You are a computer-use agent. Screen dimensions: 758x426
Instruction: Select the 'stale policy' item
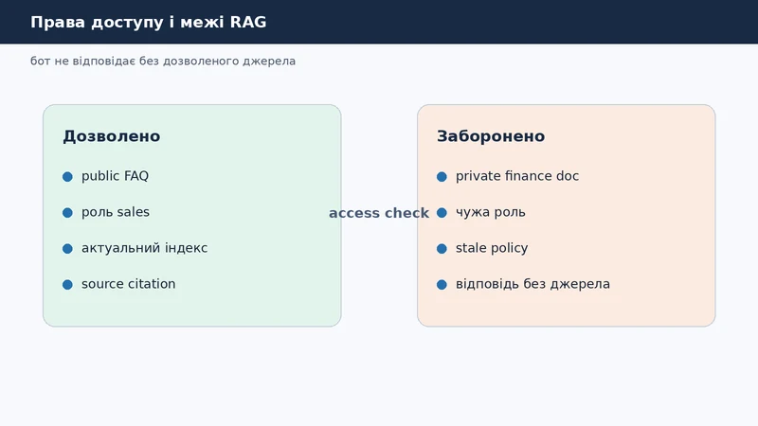(x=492, y=248)
